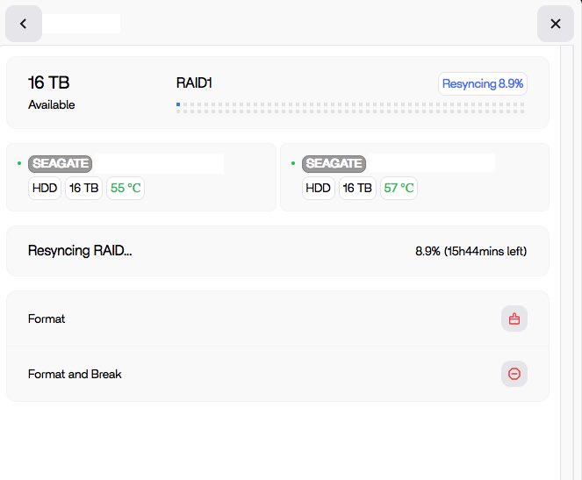Image resolution: width=582 pixels, height=480 pixels.
Task: Click the Resyncing 8.9% status badge
Action: point(483,84)
